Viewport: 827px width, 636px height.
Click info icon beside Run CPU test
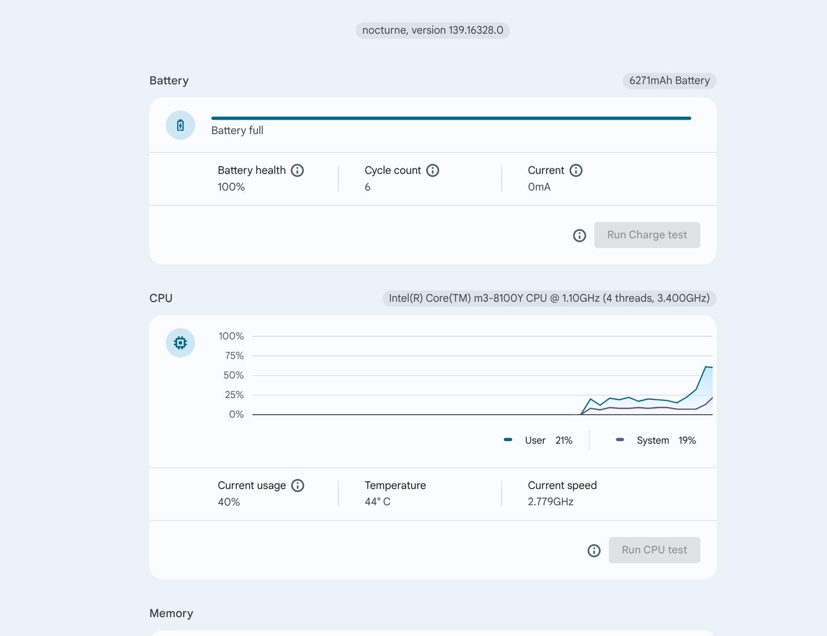click(x=594, y=551)
